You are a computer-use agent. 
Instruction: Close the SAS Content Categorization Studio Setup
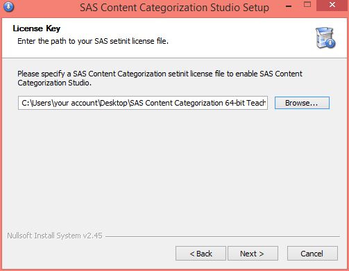pos(332,5)
